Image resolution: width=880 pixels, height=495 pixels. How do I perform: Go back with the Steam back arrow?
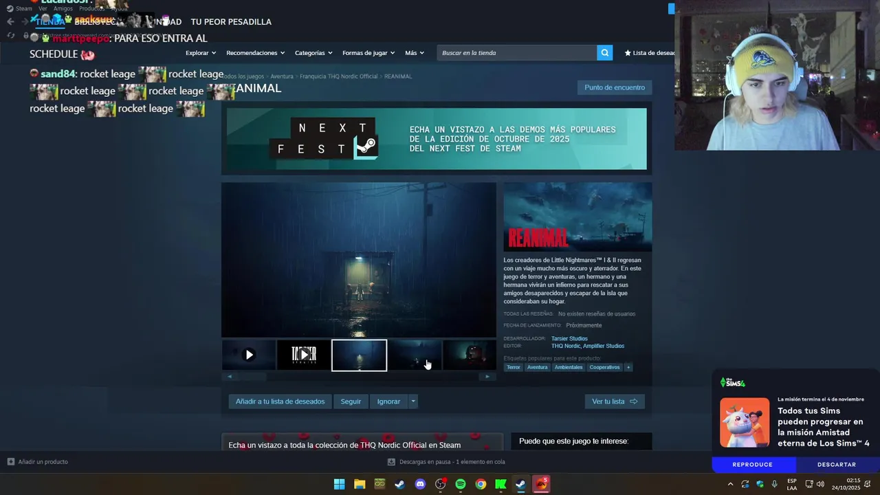tap(10, 21)
